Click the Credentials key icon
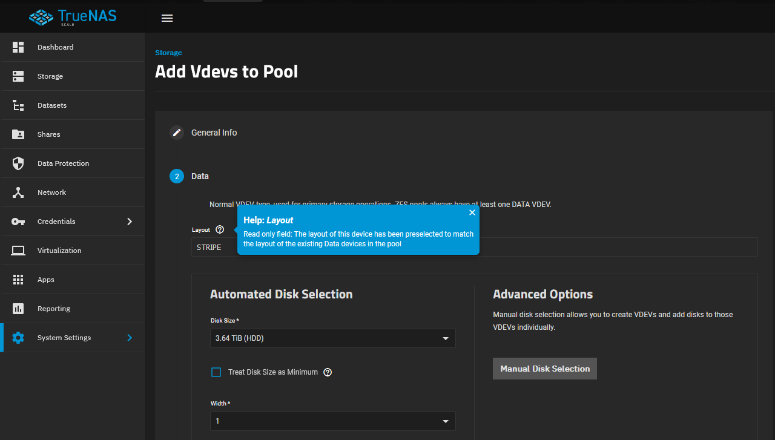775x440 pixels. 18,222
